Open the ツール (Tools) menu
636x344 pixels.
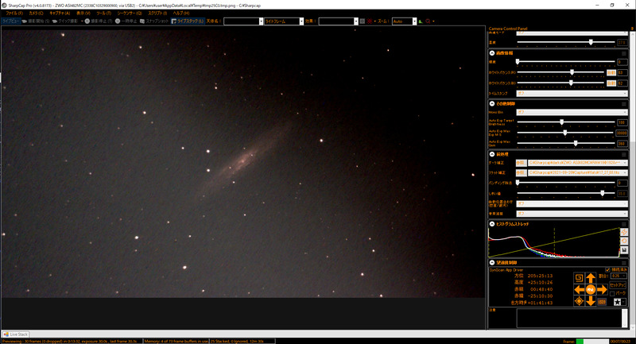coord(103,13)
